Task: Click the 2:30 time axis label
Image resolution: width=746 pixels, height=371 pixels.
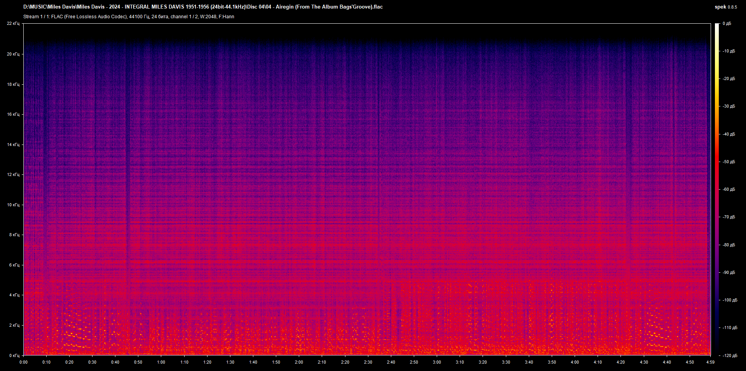Action: (x=368, y=362)
